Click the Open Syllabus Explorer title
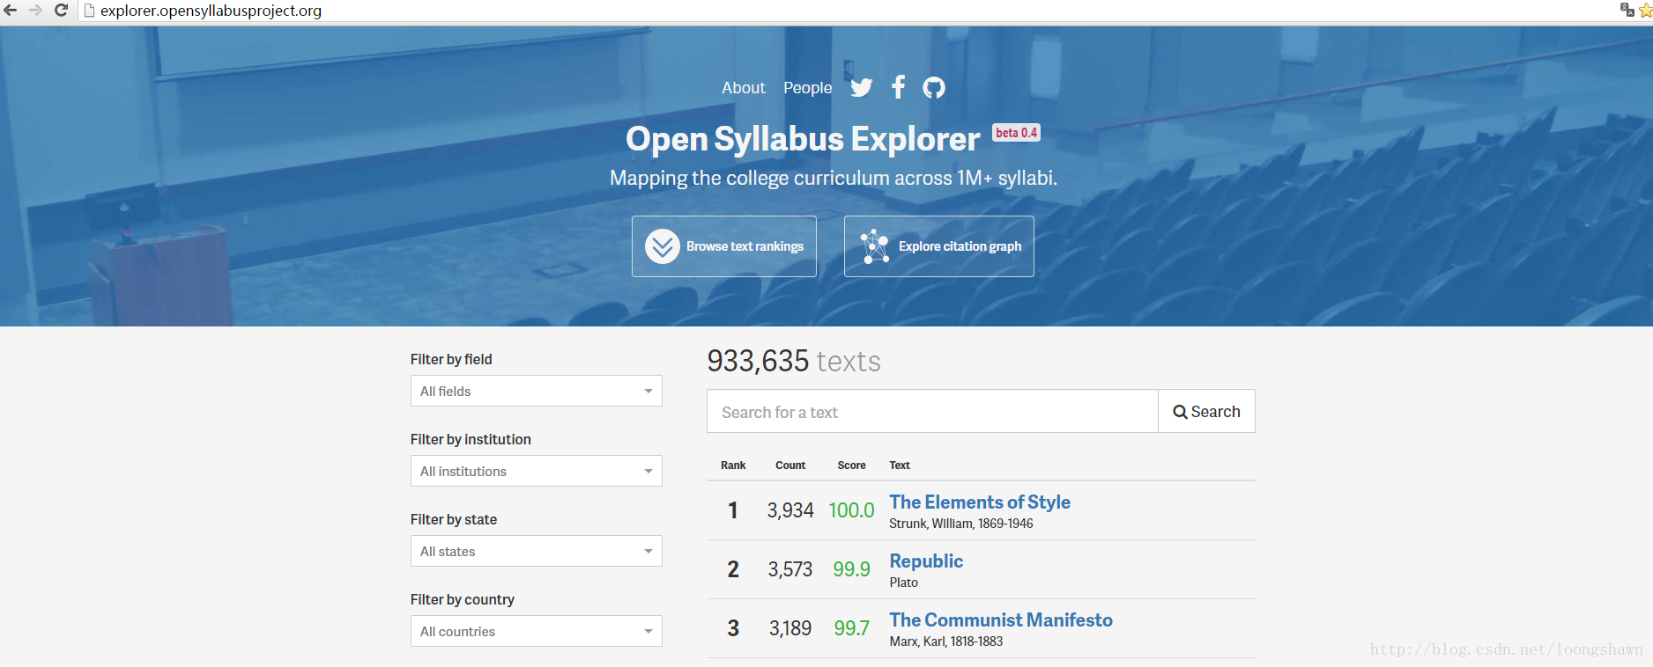Screen dimensions: 1653x667 (x=803, y=139)
